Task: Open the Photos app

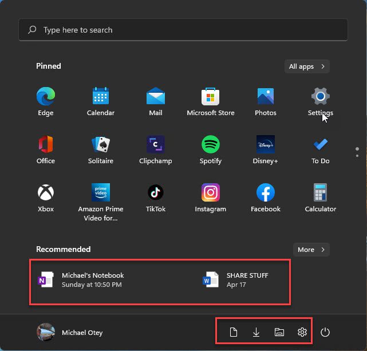Action: pyautogui.click(x=266, y=101)
